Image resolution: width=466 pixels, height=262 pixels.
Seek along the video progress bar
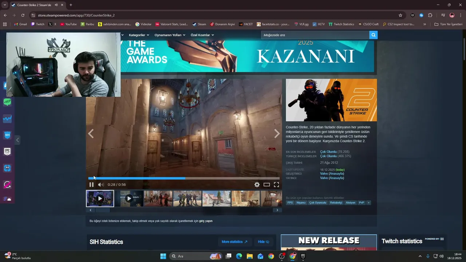tap(184, 178)
